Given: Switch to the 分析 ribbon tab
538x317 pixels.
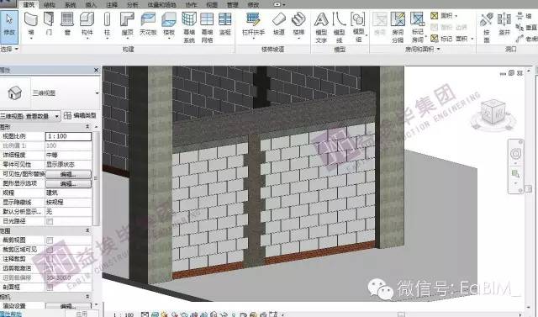Looking at the screenshot, I should coord(133,5).
